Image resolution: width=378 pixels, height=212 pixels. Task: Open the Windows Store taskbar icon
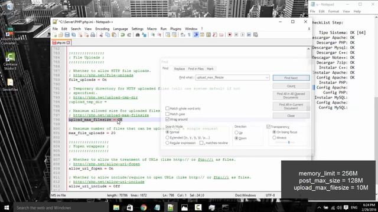pyautogui.click(x=130, y=207)
